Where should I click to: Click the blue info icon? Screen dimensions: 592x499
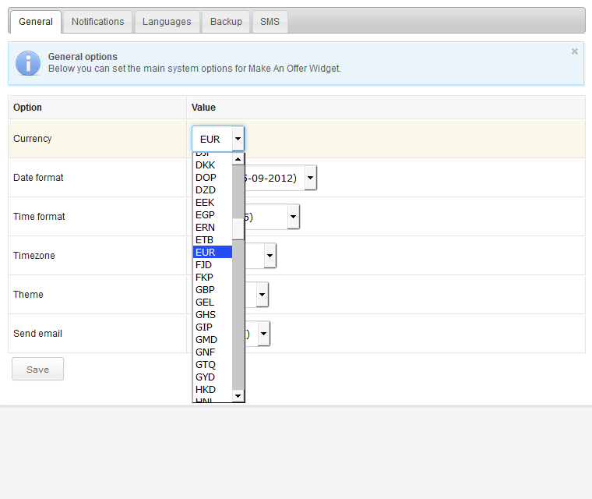[28, 62]
